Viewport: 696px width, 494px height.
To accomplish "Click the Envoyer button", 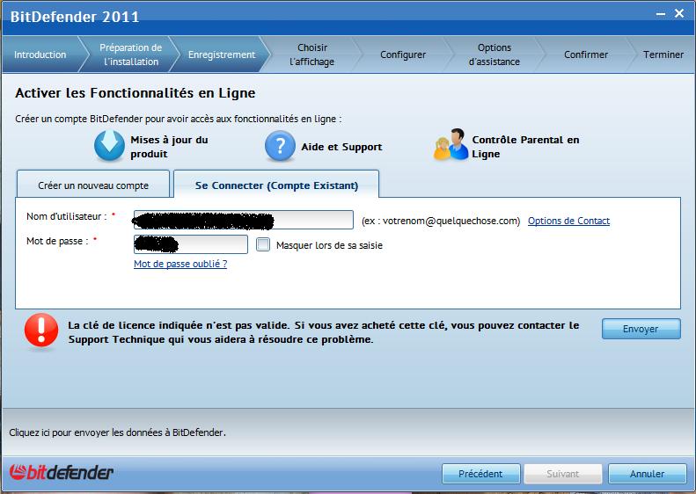I will tap(641, 329).
